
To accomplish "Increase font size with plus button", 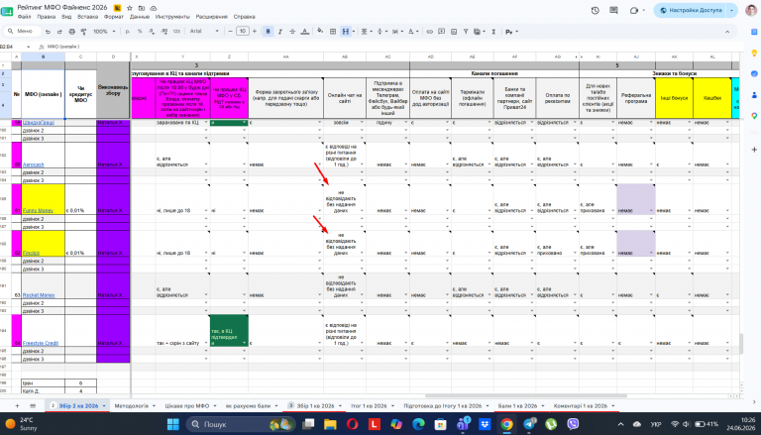I will [x=255, y=31].
